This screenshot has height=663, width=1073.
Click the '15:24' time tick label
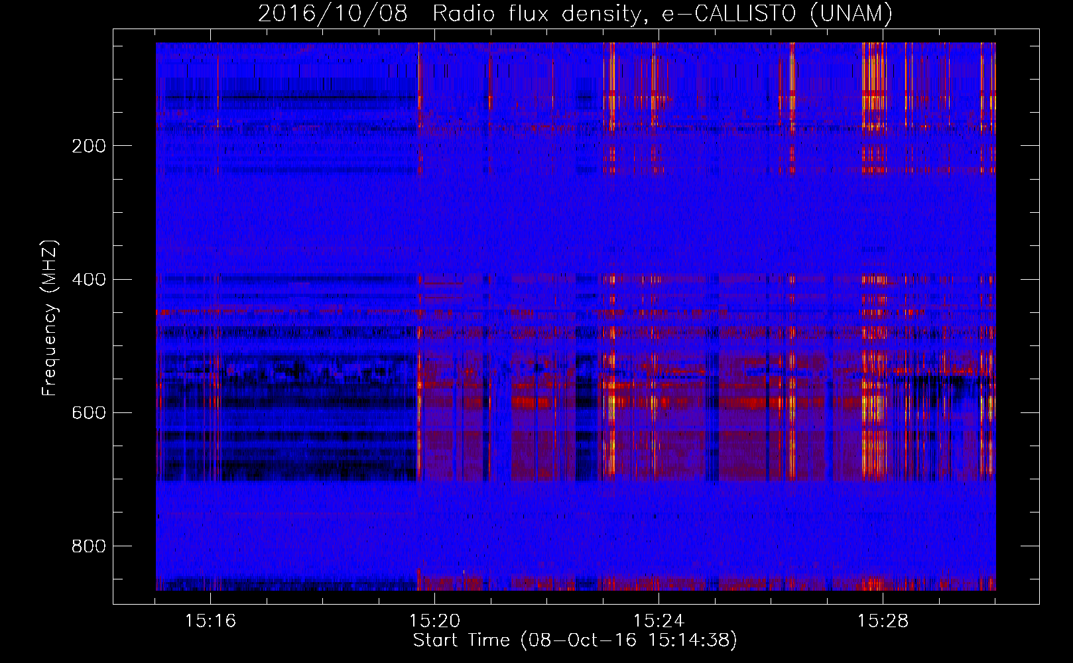(x=659, y=621)
